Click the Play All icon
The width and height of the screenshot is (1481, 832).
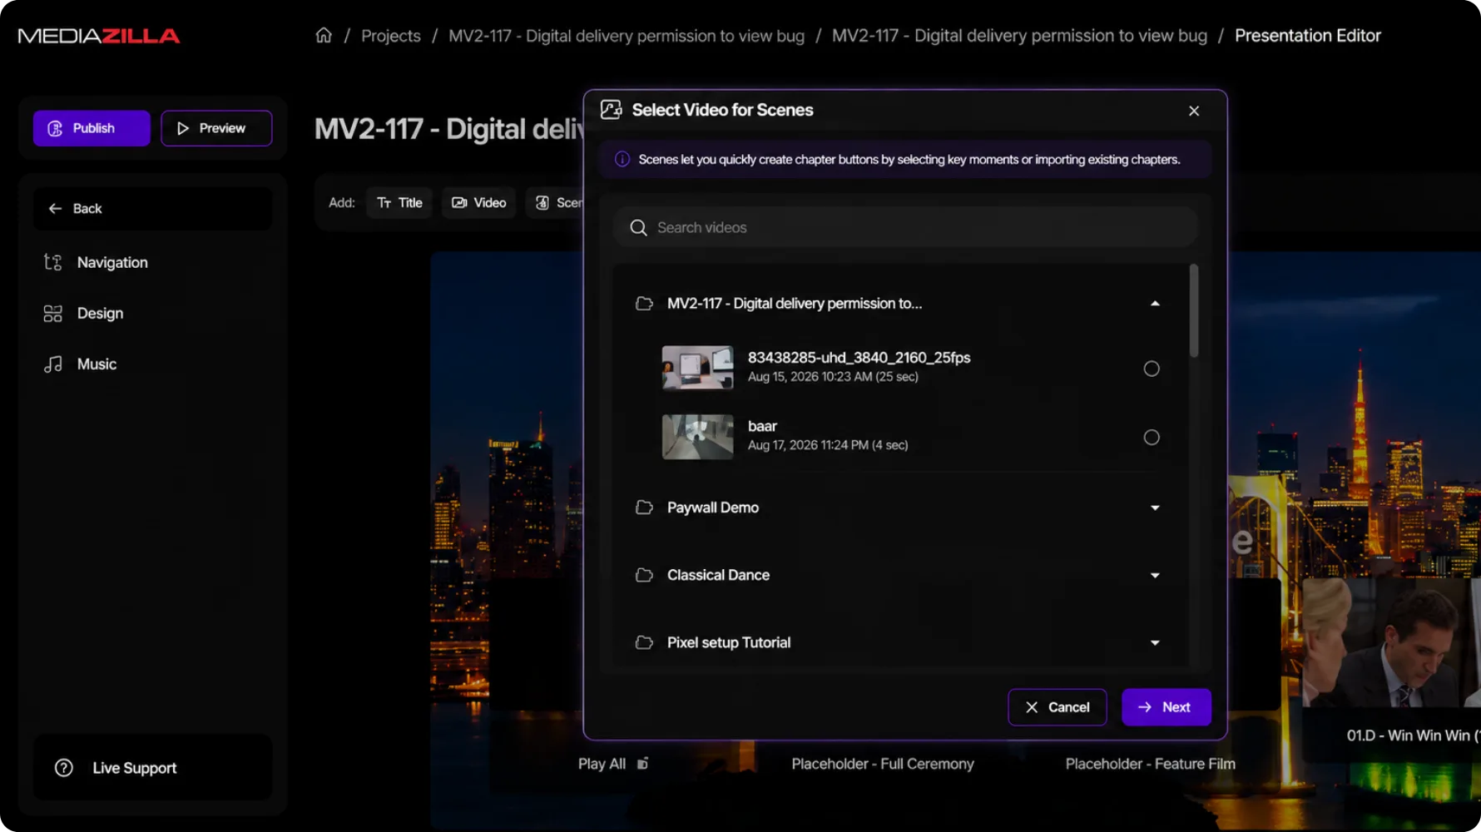click(642, 763)
